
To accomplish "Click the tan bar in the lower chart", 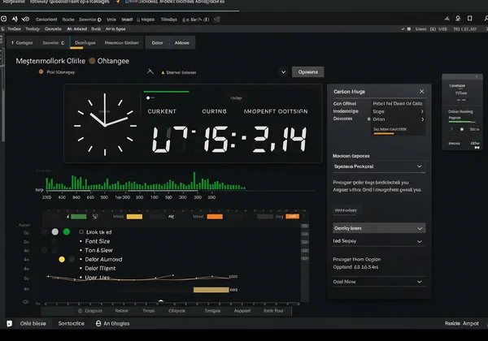I will point(211,290).
